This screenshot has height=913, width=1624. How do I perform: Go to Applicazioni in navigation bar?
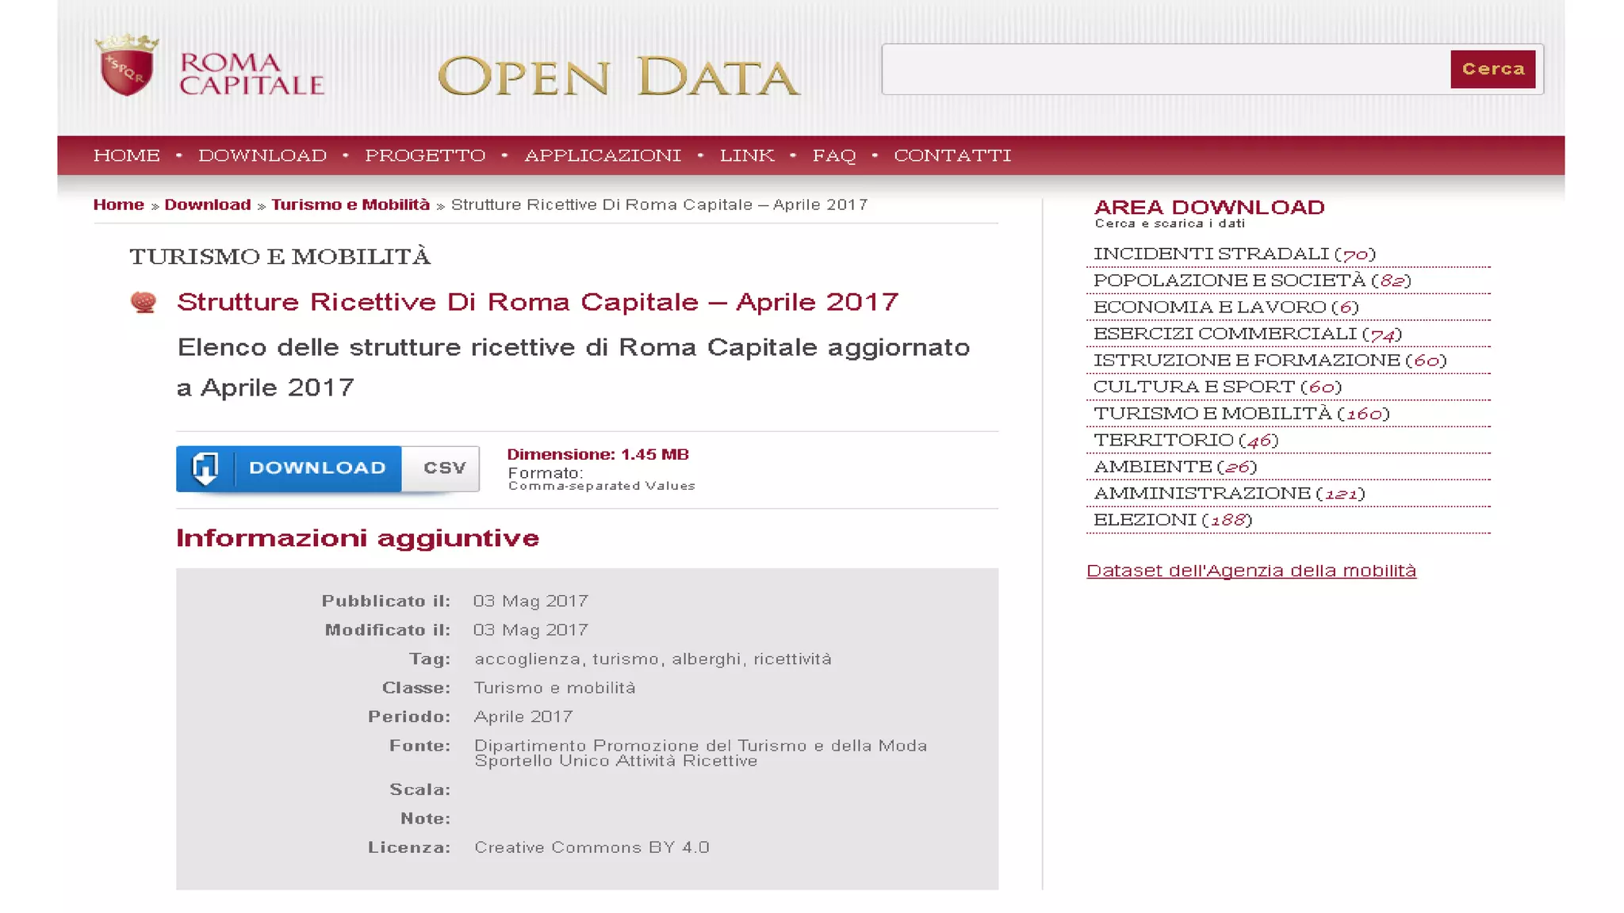pyautogui.click(x=602, y=155)
